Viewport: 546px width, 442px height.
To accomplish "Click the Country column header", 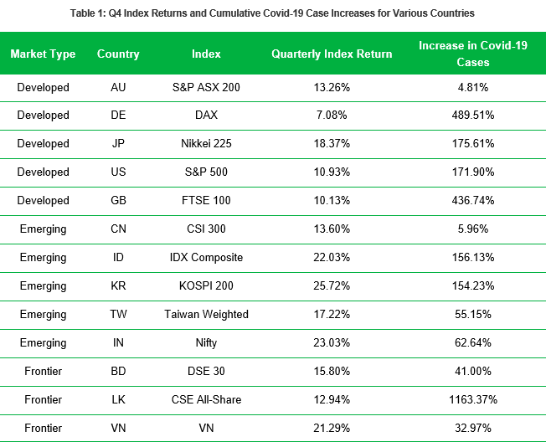I will pyautogui.click(x=118, y=54).
